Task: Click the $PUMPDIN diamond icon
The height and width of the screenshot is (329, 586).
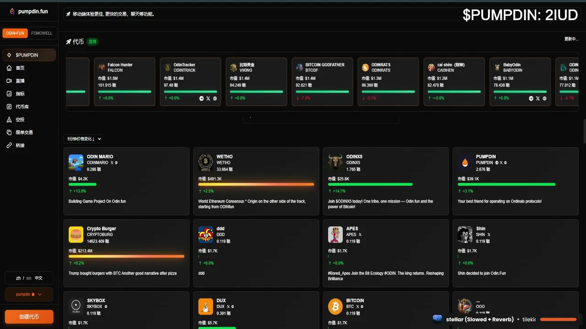Action: (x=9, y=55)
